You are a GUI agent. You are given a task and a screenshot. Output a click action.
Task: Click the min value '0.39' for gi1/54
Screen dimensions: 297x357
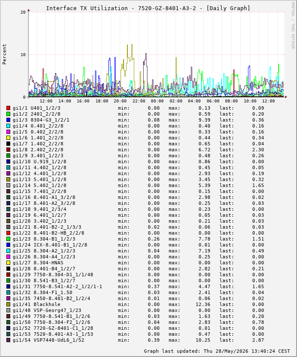(154, 340)
